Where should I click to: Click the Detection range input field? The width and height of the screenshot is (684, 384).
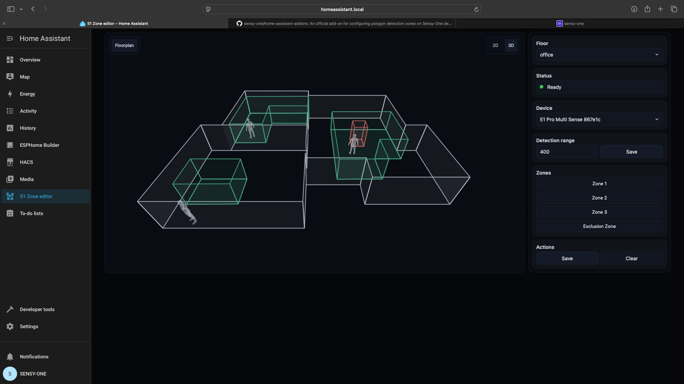pyautogui.click(x=567, y=152)
